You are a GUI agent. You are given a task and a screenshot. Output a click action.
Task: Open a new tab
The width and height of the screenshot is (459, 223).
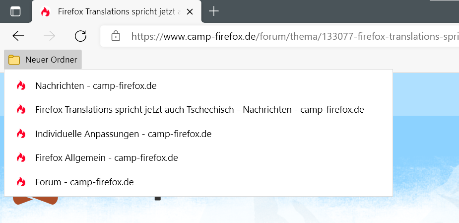coord(213,11)
